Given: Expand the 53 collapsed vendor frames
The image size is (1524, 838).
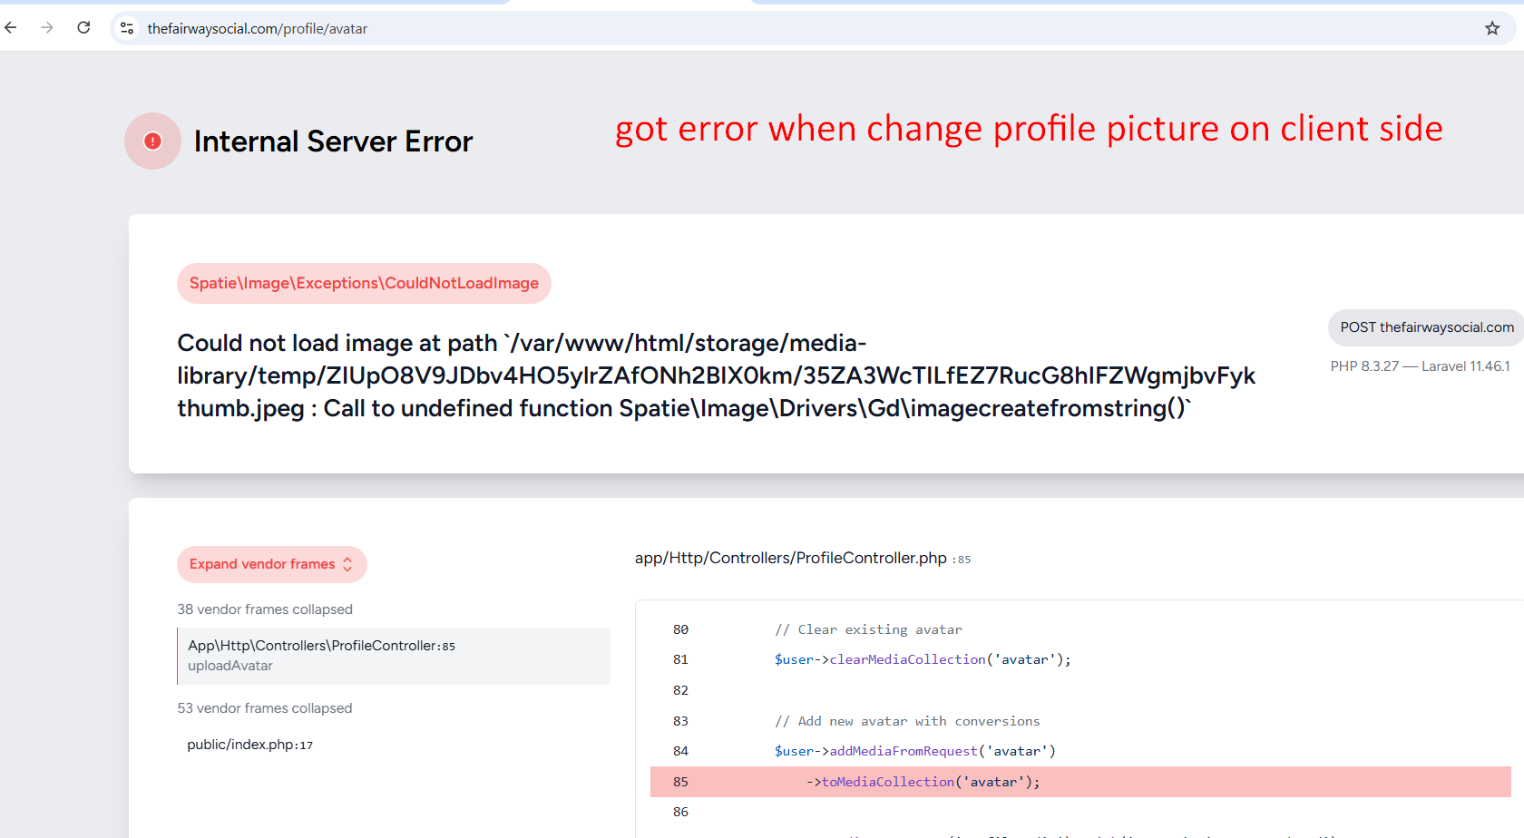Looking at the screenshot, I should tap(265, 708).
